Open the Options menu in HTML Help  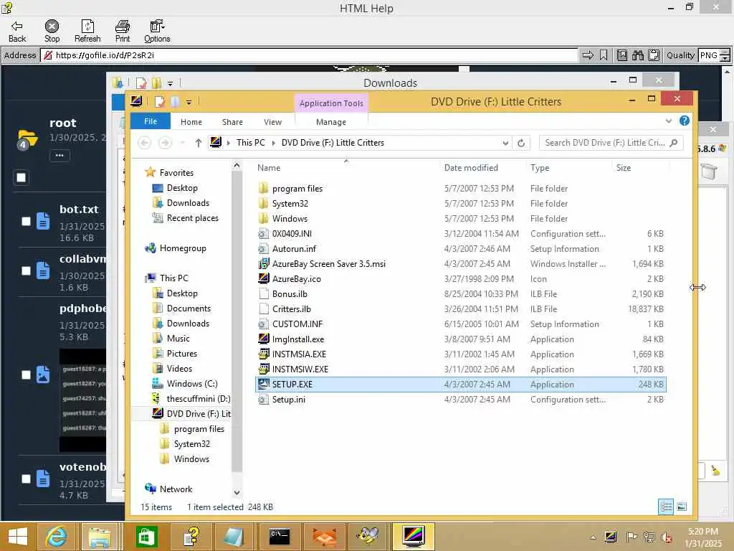tap(157, 31)
